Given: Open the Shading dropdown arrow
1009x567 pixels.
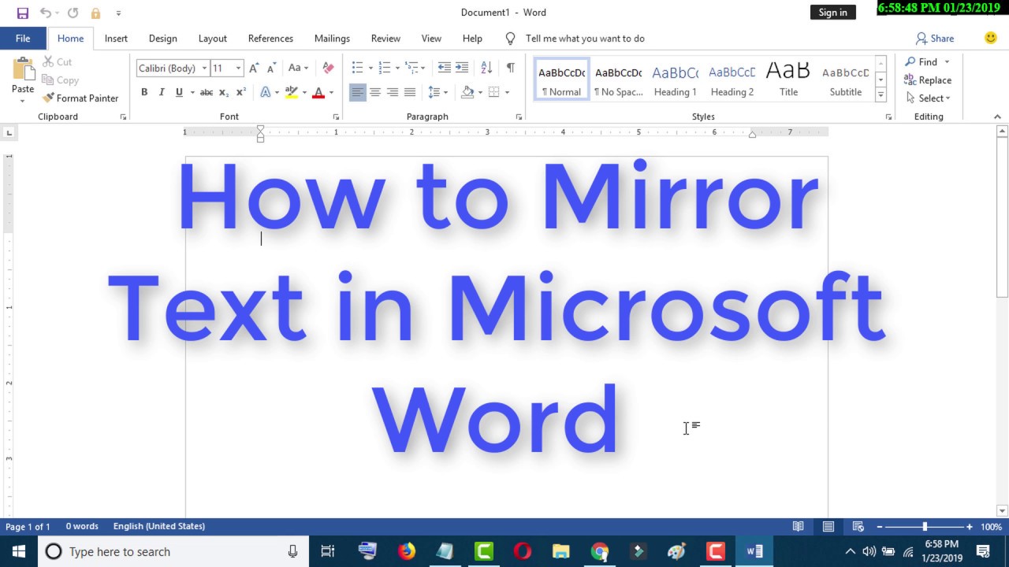Looking at the screenshot, I should (480, 93).
